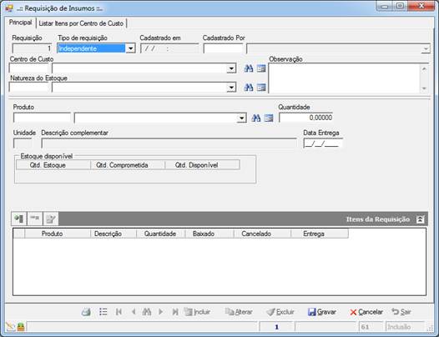Add item to requisition grid icon
This screenshot has width=439, height=337.
19,219
